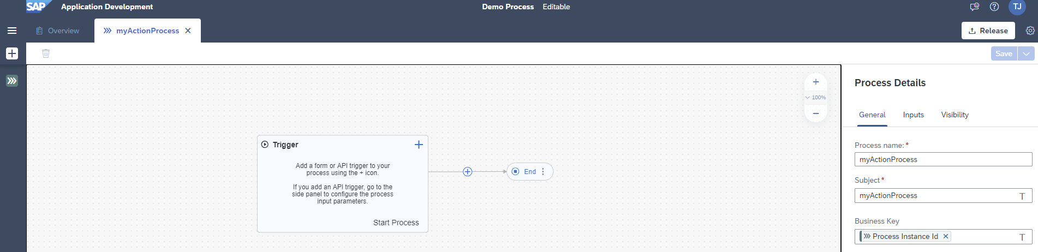Screen dimensions: 1038x252
Task: Zoom in on the canvas
Action: (x=816, y=82)
